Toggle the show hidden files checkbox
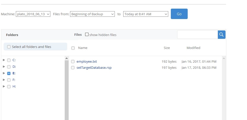The width and height of the screenshot is (247, 120). (x=87, y=35)
